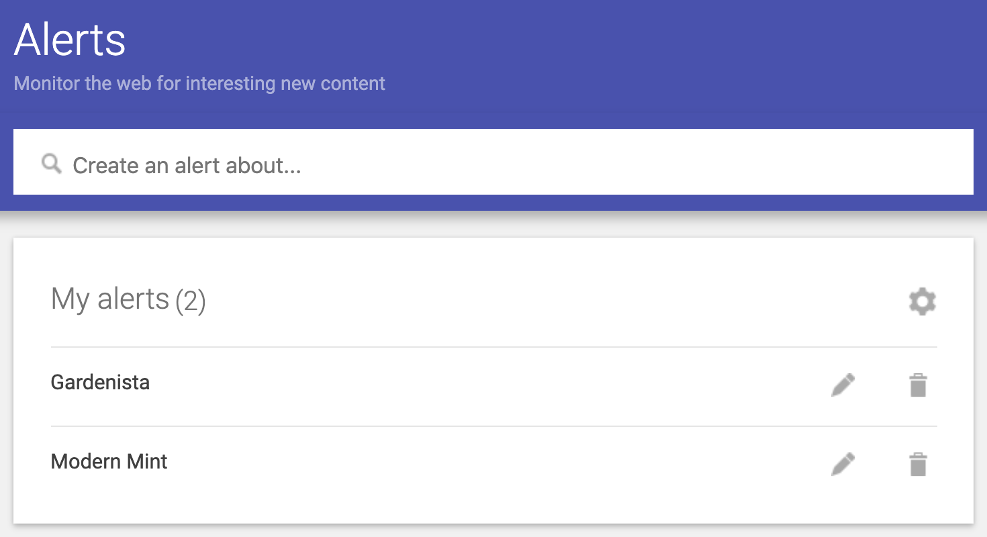This screenshot has width=987, height=537.
Task: Click the Alerts page title
Action: pos(70,40)
